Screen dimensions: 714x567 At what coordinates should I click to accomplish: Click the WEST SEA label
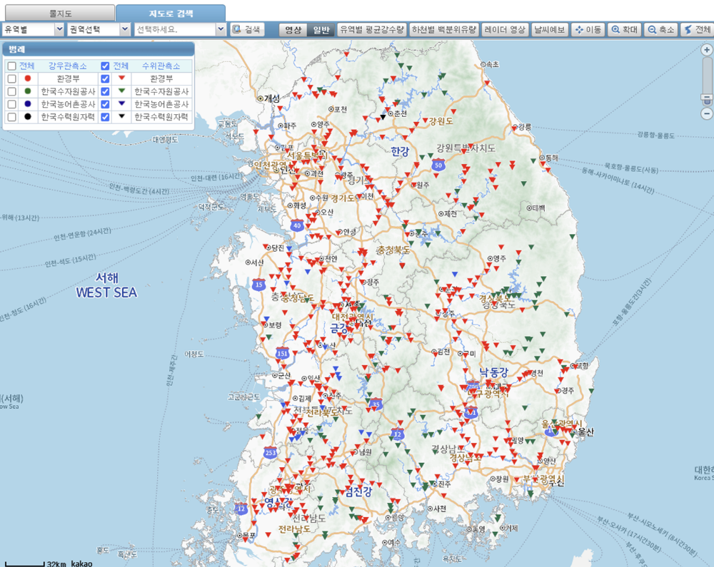106,292
